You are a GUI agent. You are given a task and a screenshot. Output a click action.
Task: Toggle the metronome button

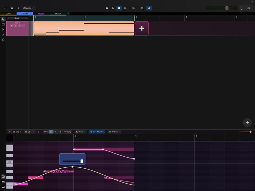point(149,8)
